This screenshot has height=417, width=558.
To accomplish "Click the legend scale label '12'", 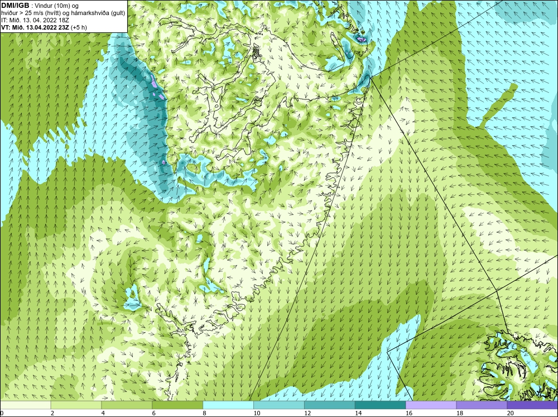I will [x=307, y=413].
